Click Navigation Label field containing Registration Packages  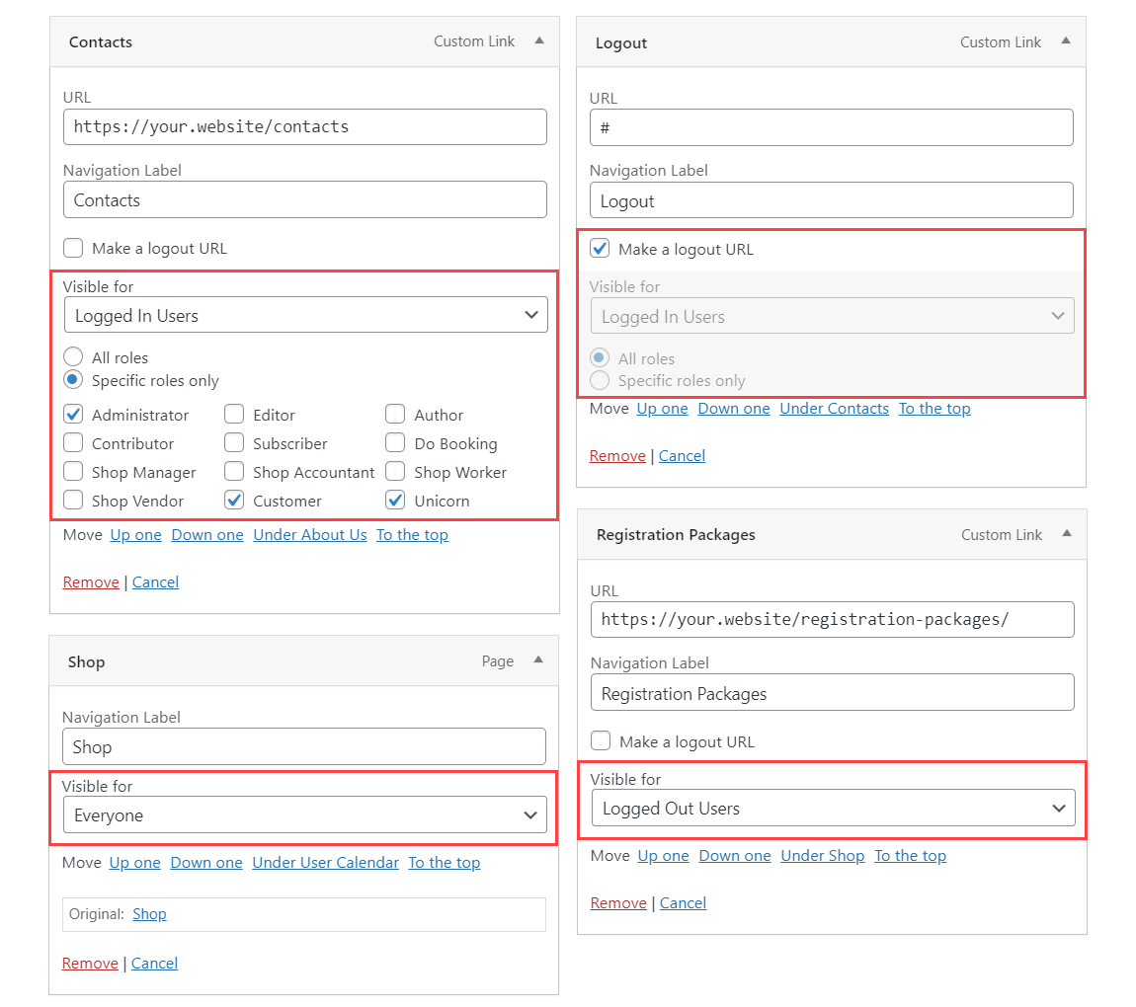pos(833,692)
